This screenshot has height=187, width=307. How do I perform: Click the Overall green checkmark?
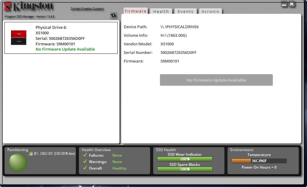click(x=85, y=168)
